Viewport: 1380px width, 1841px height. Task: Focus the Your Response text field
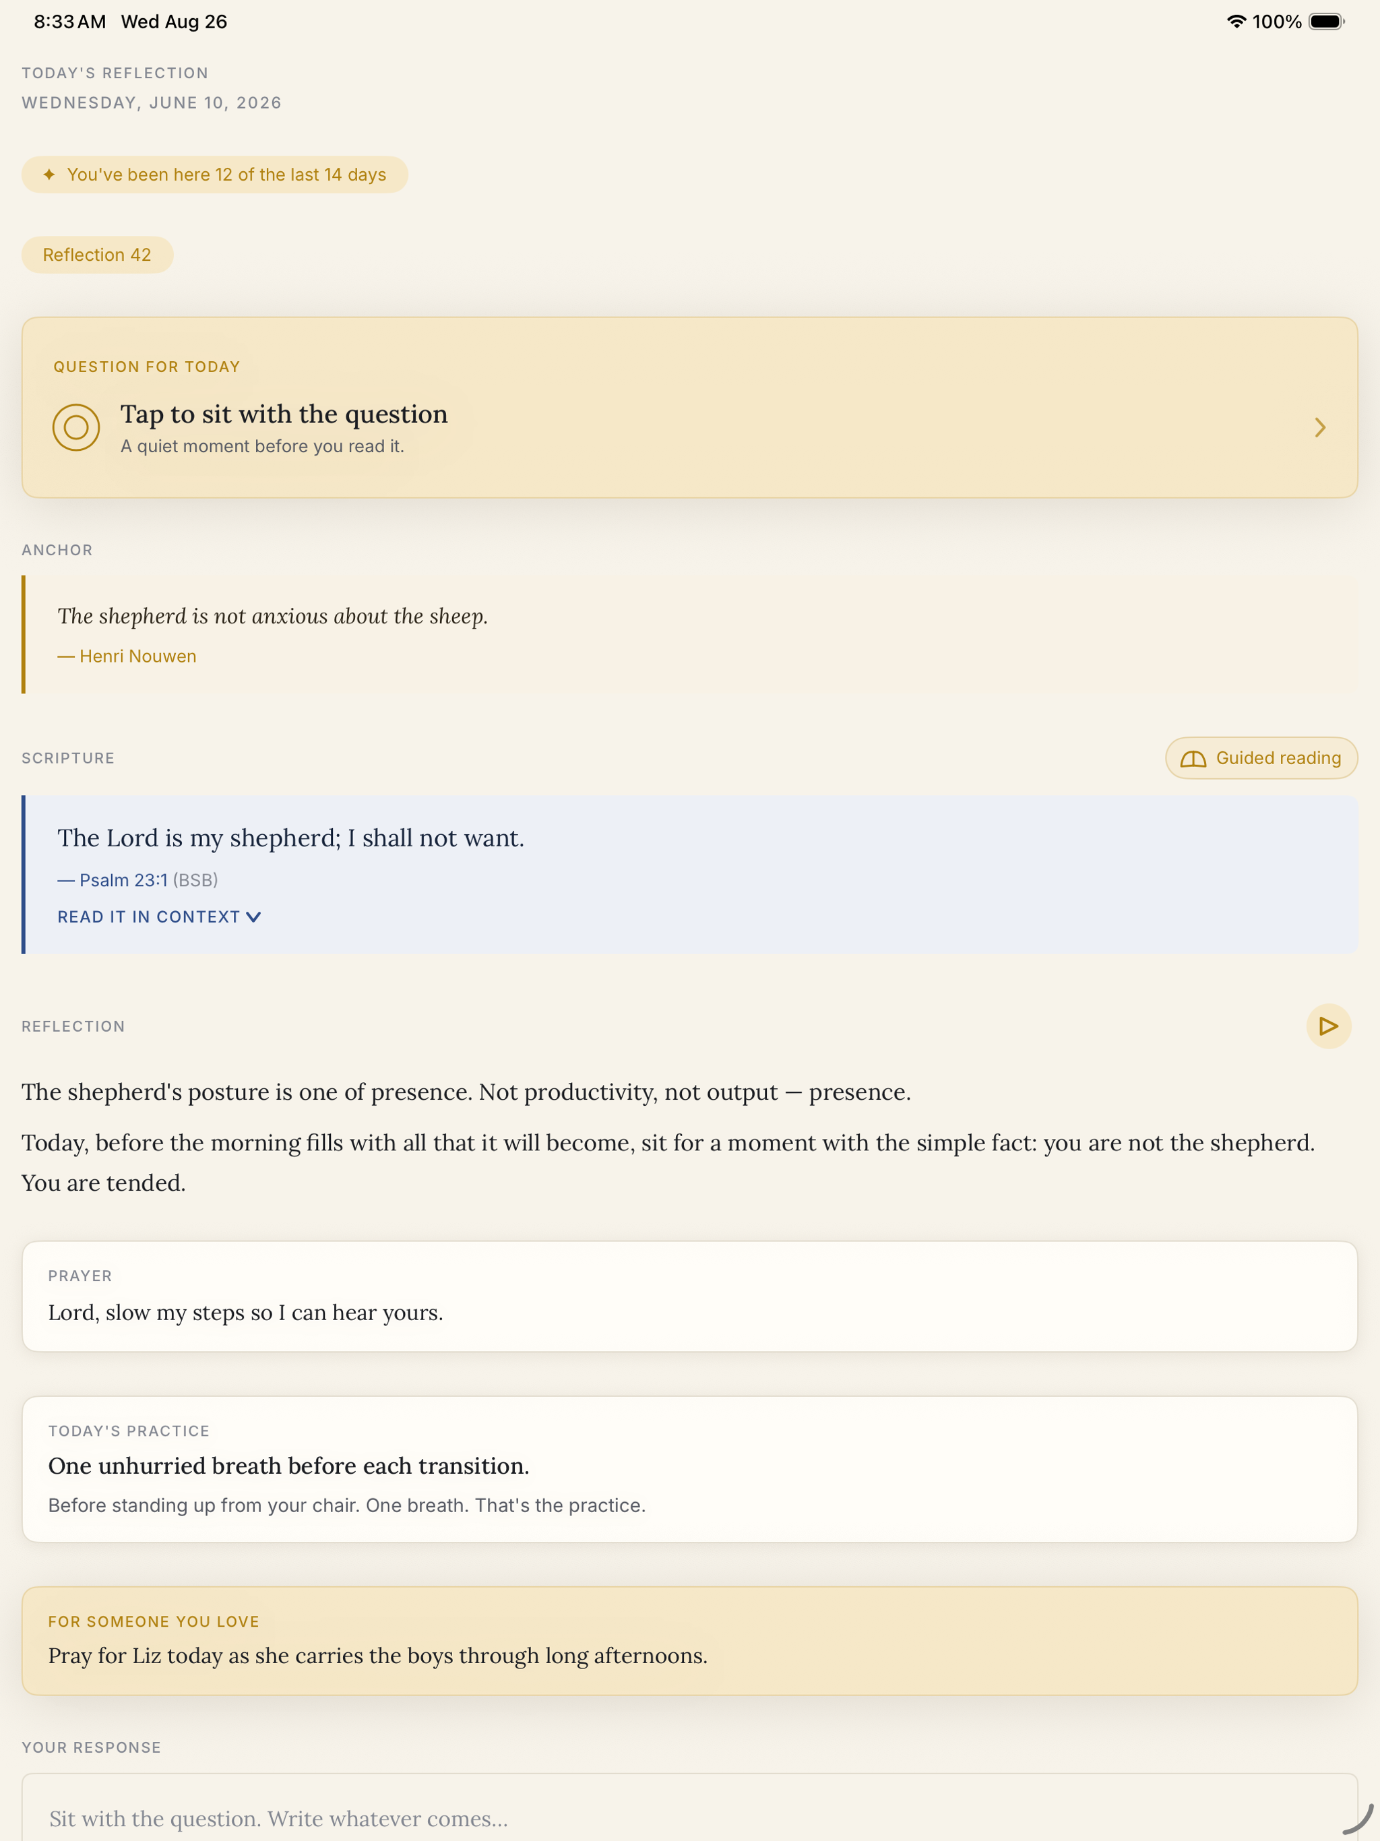[x=690, y=1807]
